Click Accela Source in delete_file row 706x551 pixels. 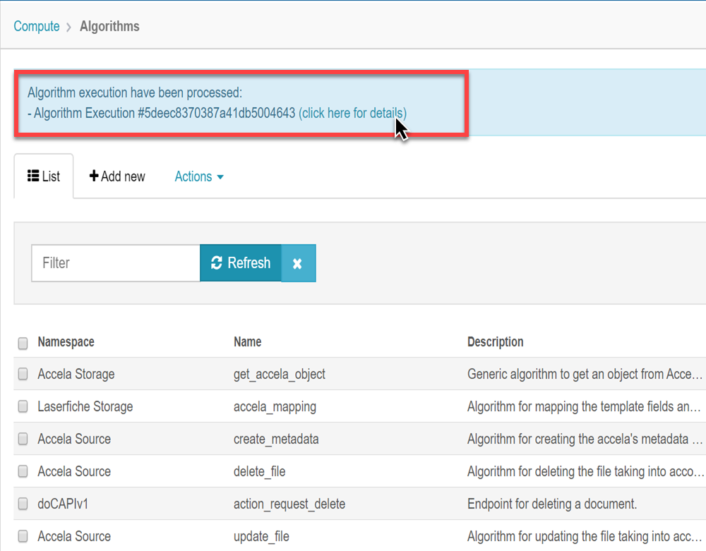point(74,471)
